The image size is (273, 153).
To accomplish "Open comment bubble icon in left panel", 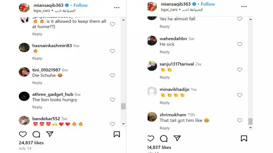I will point(36,134).
